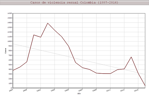This screenshot has height=110, width=149.
Task: Click the 2016 final data point near 50
Action: 145,85
